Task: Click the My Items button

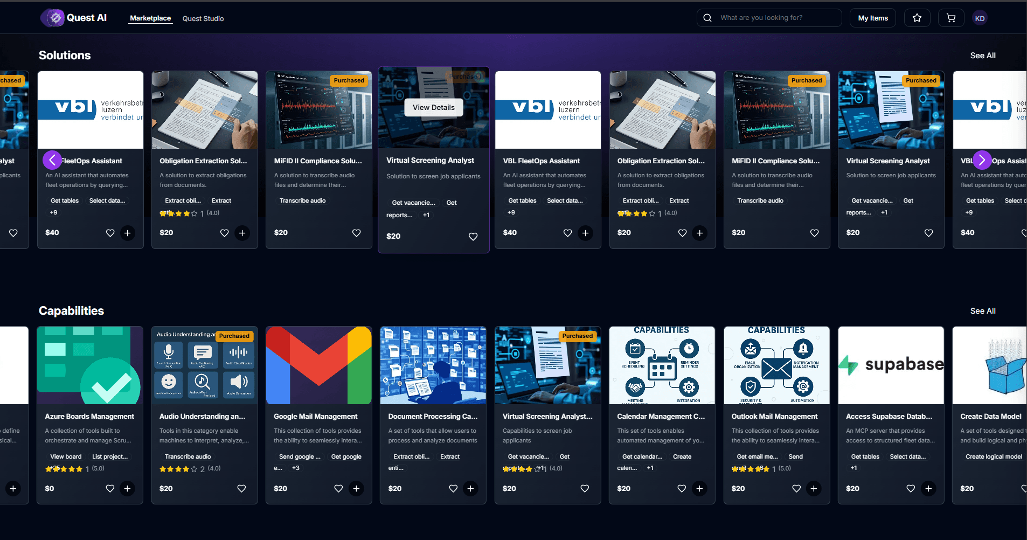Action: (873, 18)
